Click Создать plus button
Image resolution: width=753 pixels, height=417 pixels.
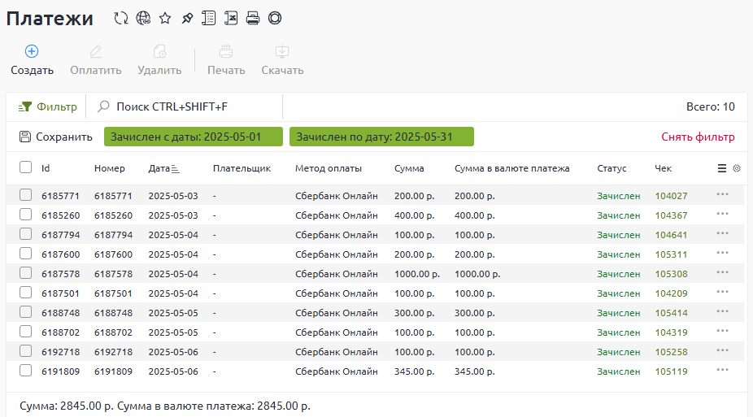pyautogui.click(x=32, y=60)
